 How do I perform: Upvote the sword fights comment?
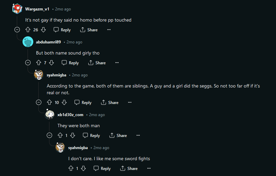[x=71, y=168]
